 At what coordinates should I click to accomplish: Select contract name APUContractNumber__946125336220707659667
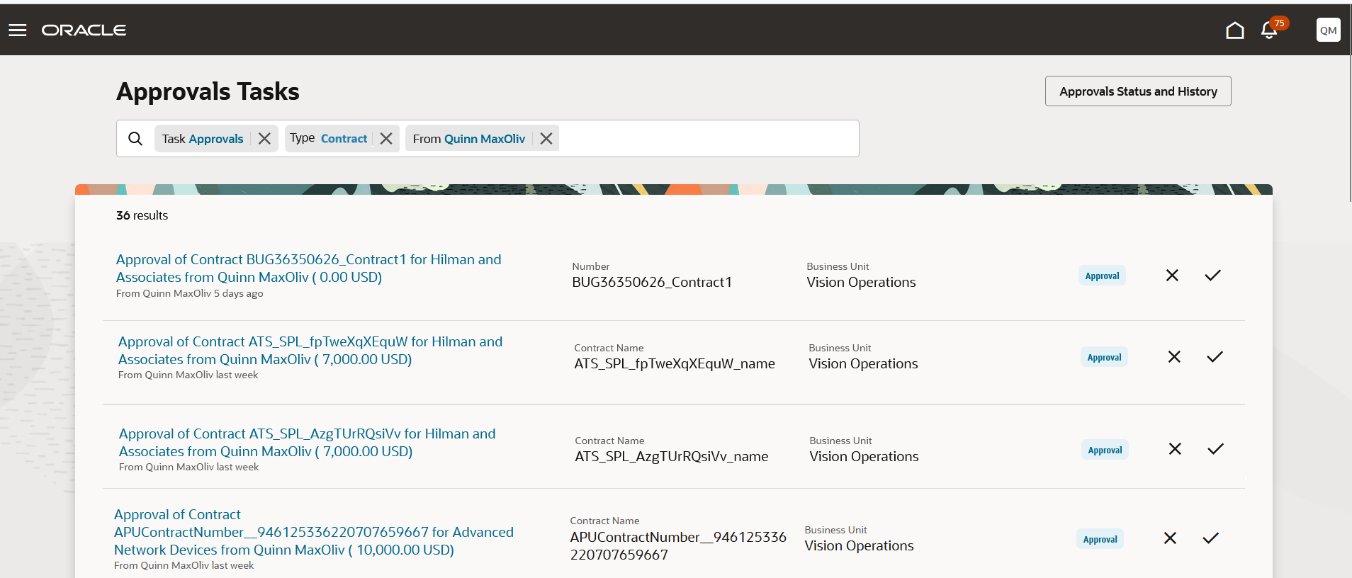pos(678,545)
